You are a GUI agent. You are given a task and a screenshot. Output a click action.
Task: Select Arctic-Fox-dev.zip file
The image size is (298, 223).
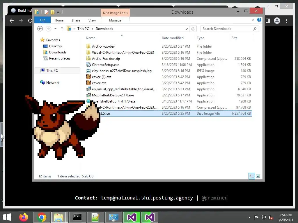168,58
